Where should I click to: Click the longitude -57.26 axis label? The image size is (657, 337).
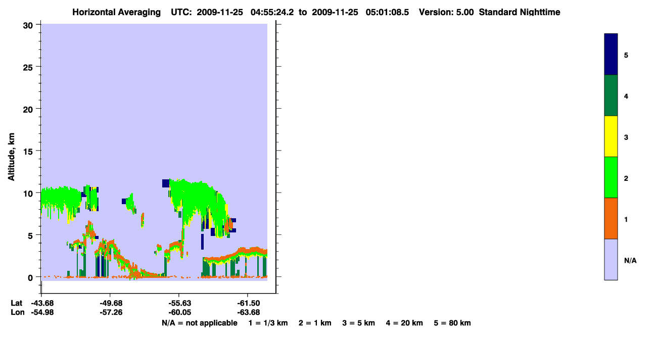(x=110, y=312)
